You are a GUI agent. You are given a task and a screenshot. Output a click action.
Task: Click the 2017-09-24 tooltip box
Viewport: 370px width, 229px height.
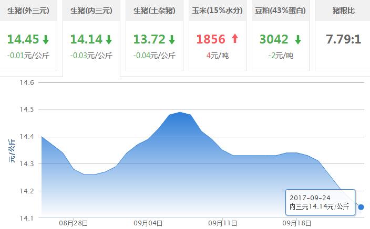(321, 203)
